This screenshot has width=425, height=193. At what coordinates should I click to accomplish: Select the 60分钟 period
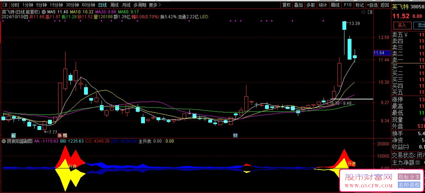88,5
